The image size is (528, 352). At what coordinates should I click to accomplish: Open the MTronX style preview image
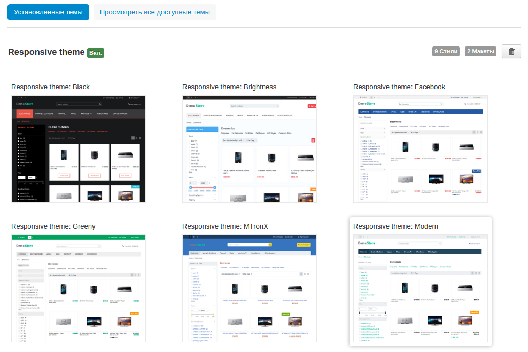click(x=250, y=288)
